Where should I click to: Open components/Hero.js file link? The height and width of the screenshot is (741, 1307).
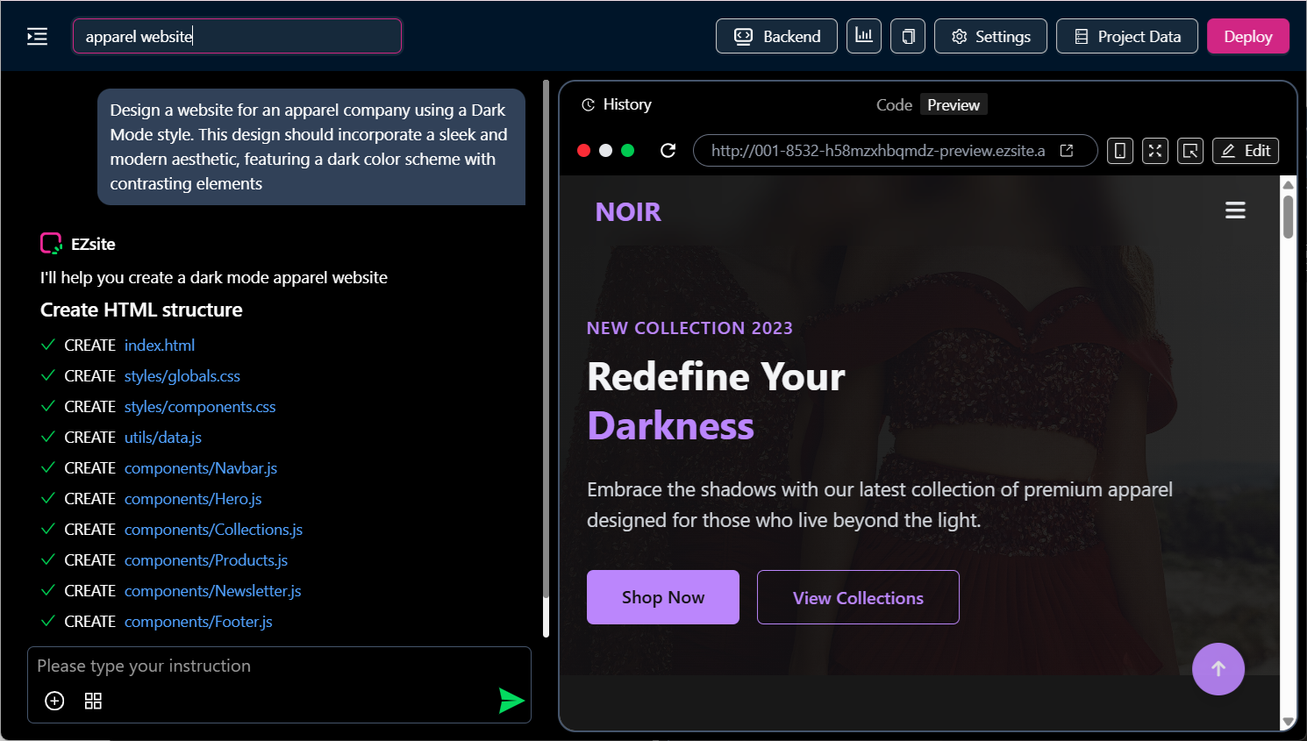193,499
